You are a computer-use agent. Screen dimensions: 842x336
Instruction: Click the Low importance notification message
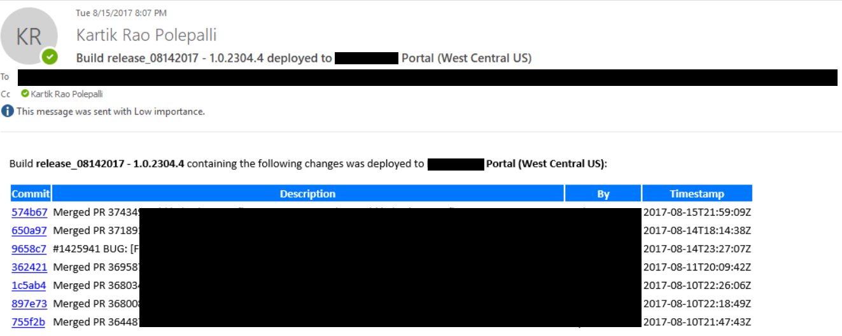pos(111,111)
